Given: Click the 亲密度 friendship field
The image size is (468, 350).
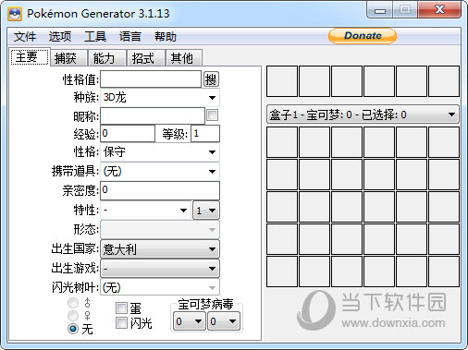Looking at the screenshot, I should (160, 190).
